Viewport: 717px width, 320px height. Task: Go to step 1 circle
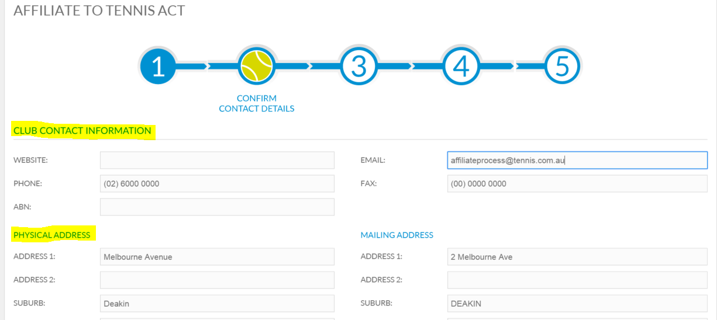(158, 67)
